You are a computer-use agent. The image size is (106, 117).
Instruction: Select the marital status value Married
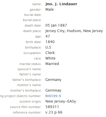click(x=52, y=64)
